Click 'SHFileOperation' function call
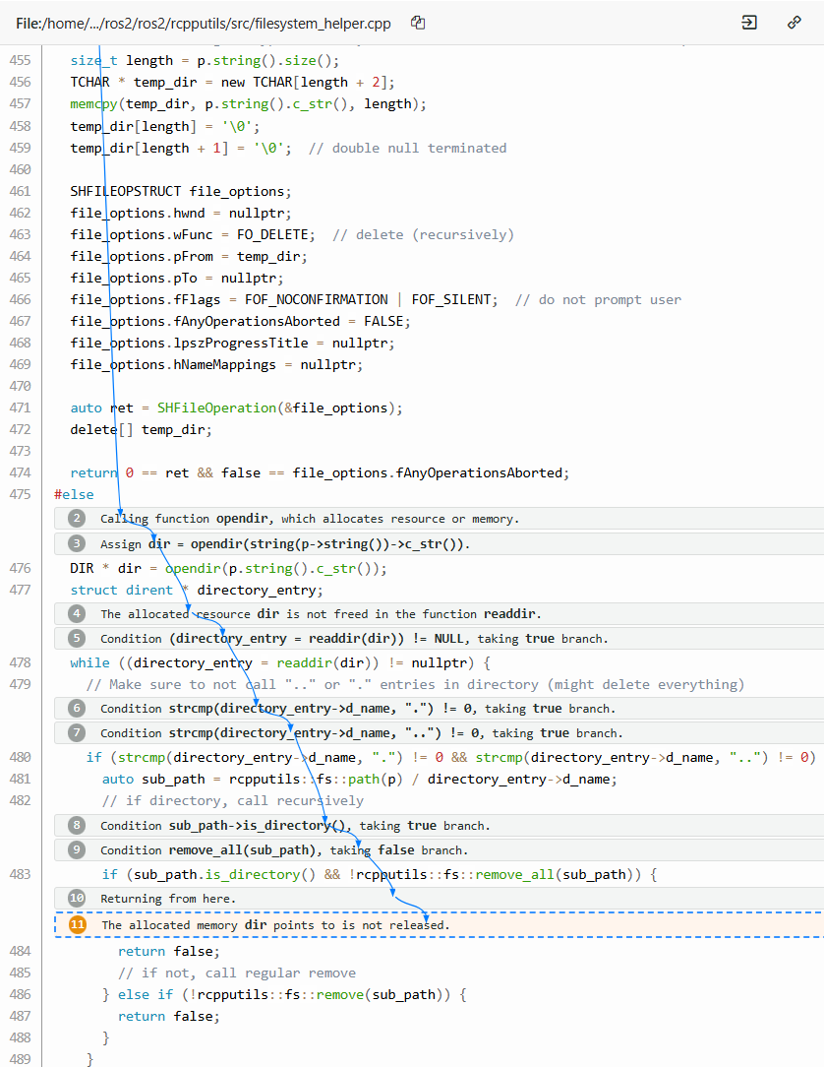The width and height of the screenshot is (824, 1067). (x=217, y=408)
